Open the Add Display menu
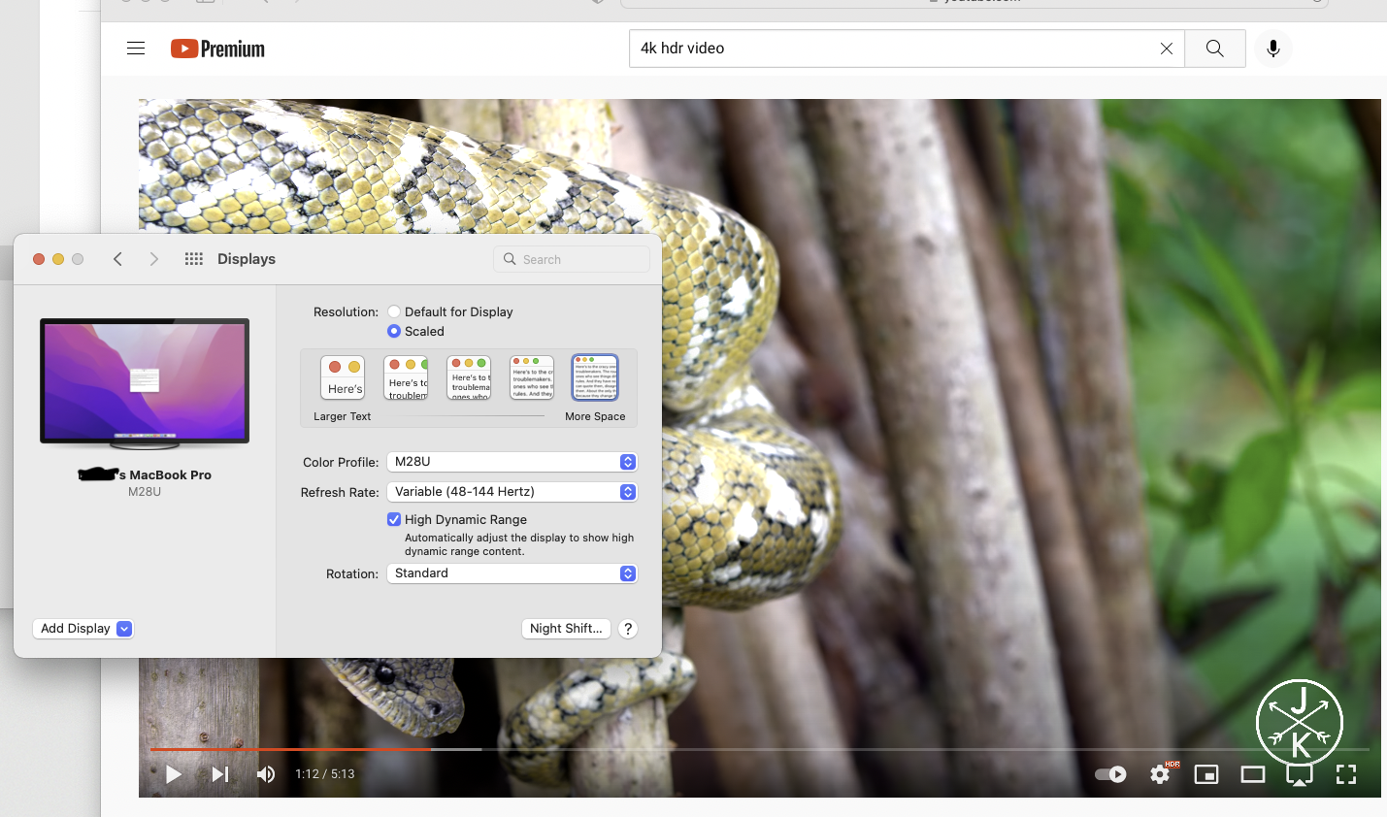The width and height of the screenshot is (1387, 817). click(83, 629)
